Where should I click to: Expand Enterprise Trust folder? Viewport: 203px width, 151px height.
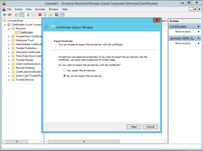9,41
